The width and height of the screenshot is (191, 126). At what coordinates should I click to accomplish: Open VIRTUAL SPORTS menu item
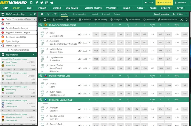(93, 8)
